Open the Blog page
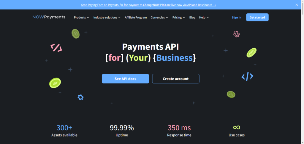This screenshot has height=144, width=304. click(x=192, y=18)
